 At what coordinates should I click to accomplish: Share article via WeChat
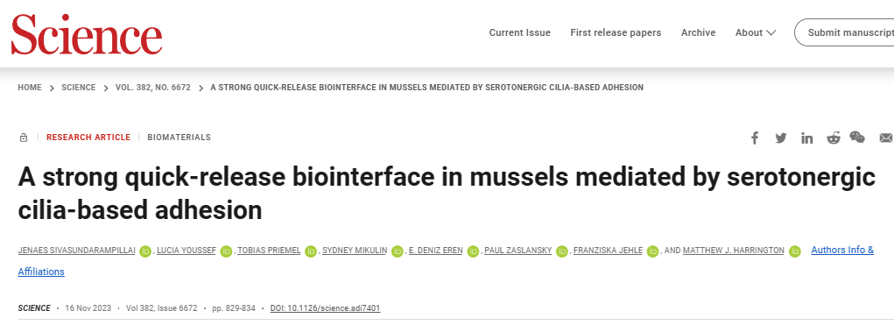pos(857,138)
